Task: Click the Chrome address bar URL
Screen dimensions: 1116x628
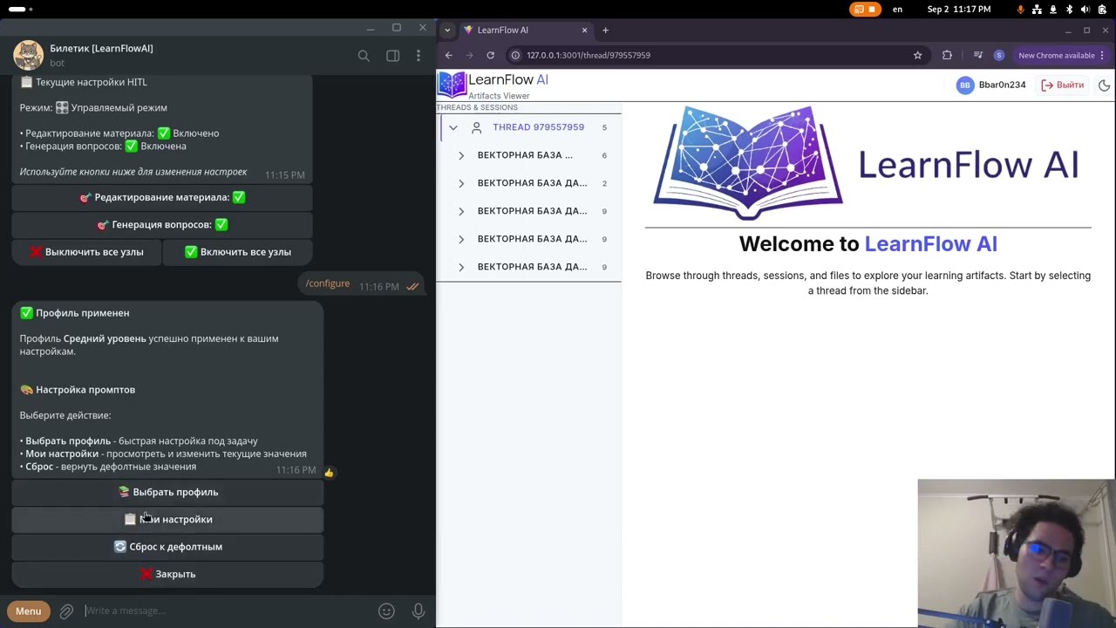Action: pyautogui.click(x=589, y=55)
